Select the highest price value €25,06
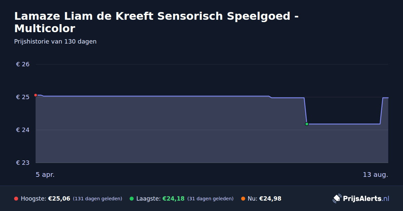 59,199
